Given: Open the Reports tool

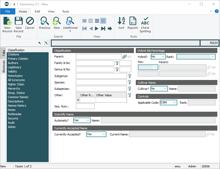Looking at the screenshot, I should 133,21.
